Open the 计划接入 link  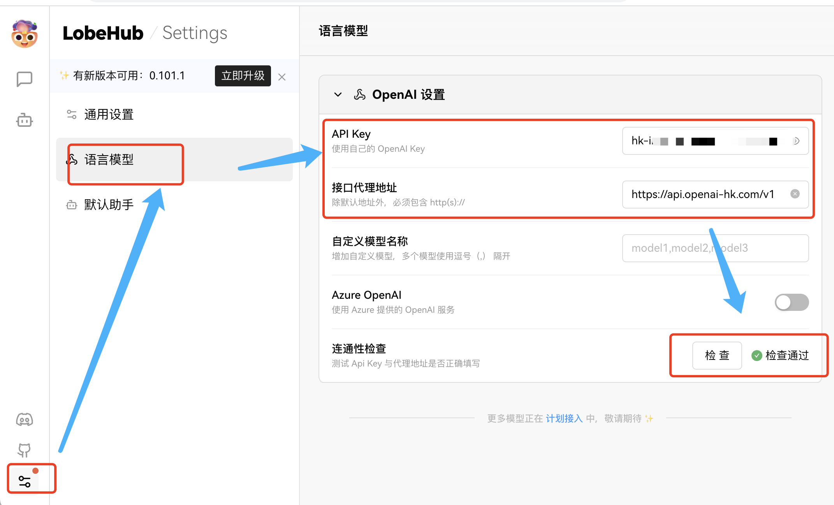(x=564, y=419)
